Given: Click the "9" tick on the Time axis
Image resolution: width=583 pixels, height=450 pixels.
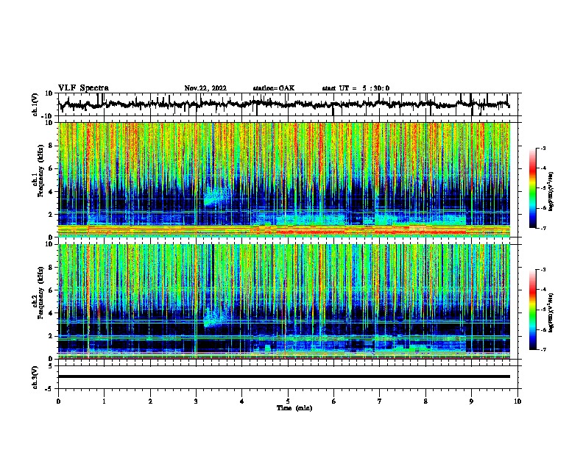Looking at the screenshot, I should pyautogui.click(x=471, y=401).
